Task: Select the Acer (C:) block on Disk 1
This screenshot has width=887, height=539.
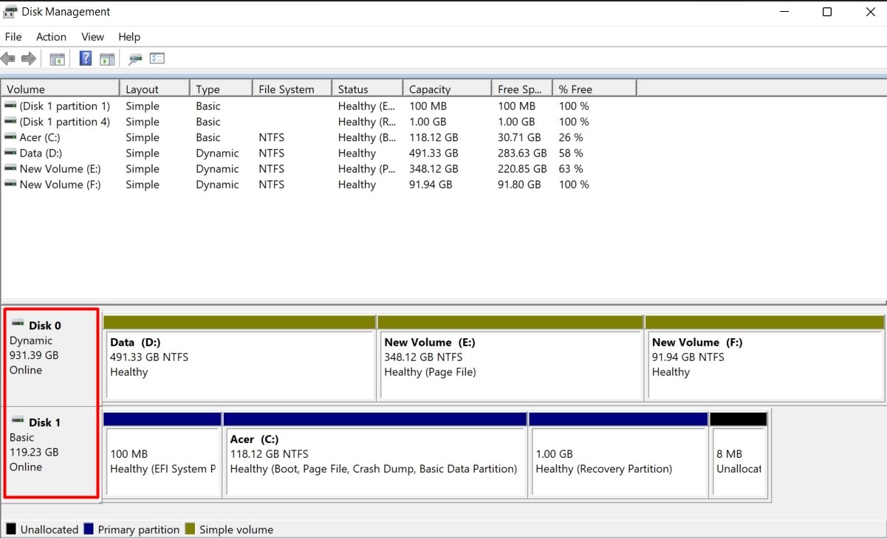Action: [x=375, y=454]
